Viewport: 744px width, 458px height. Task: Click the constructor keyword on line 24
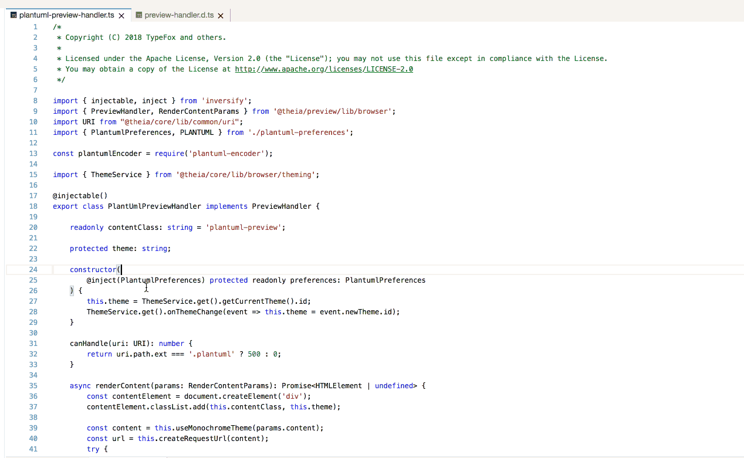click(x=93, y=270)
